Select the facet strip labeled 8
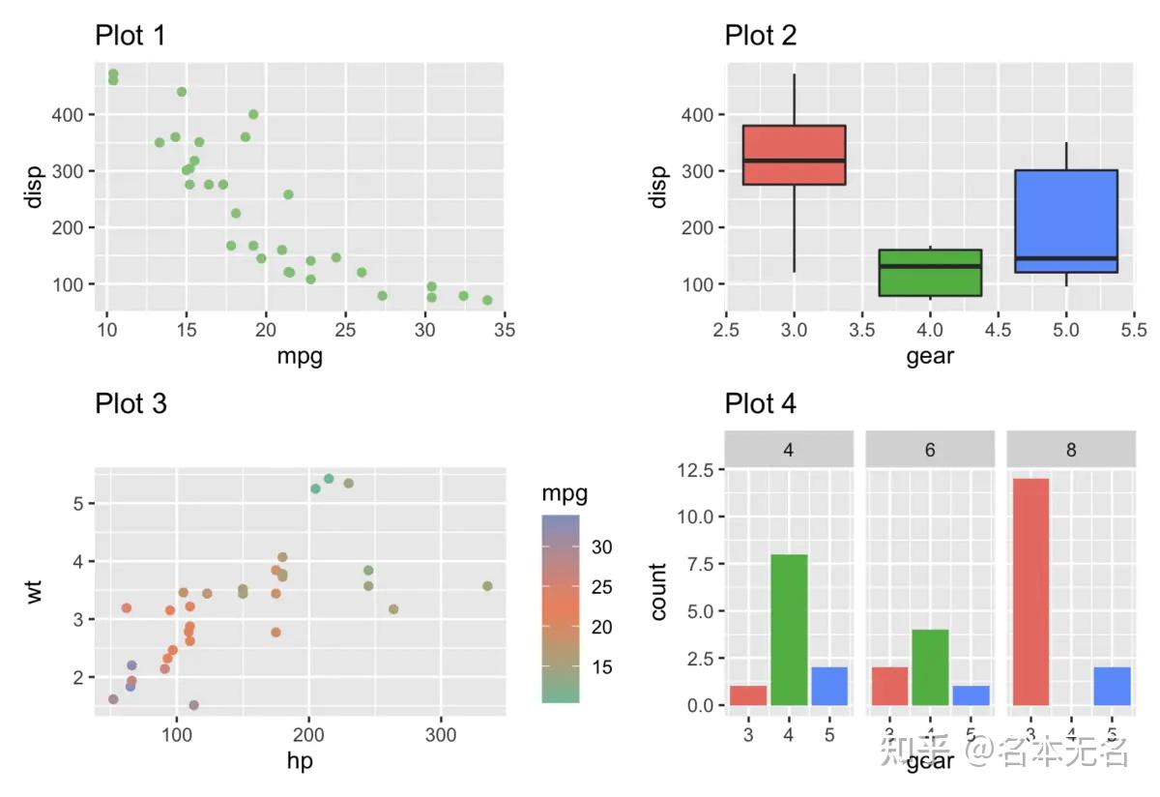The height and width of the screenshot is (797, 1160). tap(1071, 451)
